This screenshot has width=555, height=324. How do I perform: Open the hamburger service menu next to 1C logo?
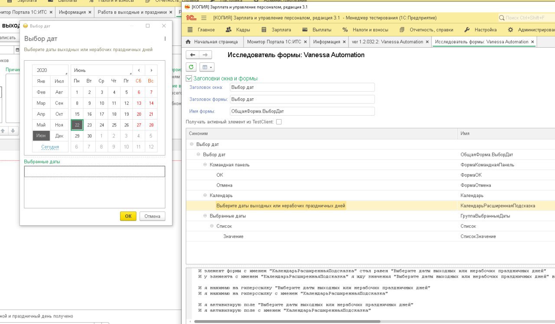coord(204,18)
